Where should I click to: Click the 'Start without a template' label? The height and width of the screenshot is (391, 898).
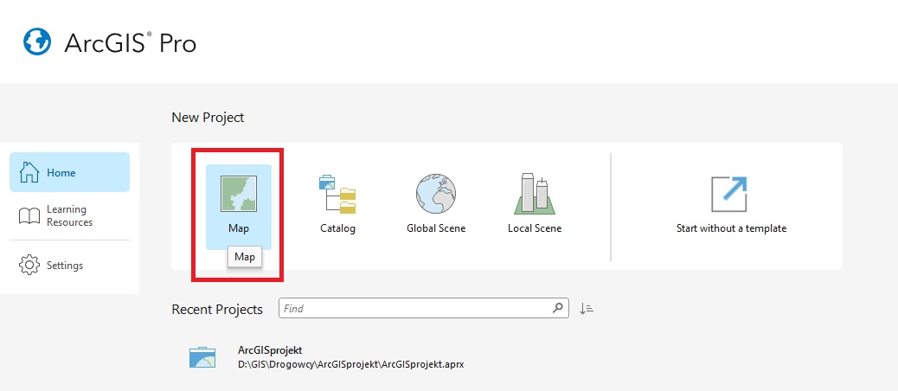731,228
